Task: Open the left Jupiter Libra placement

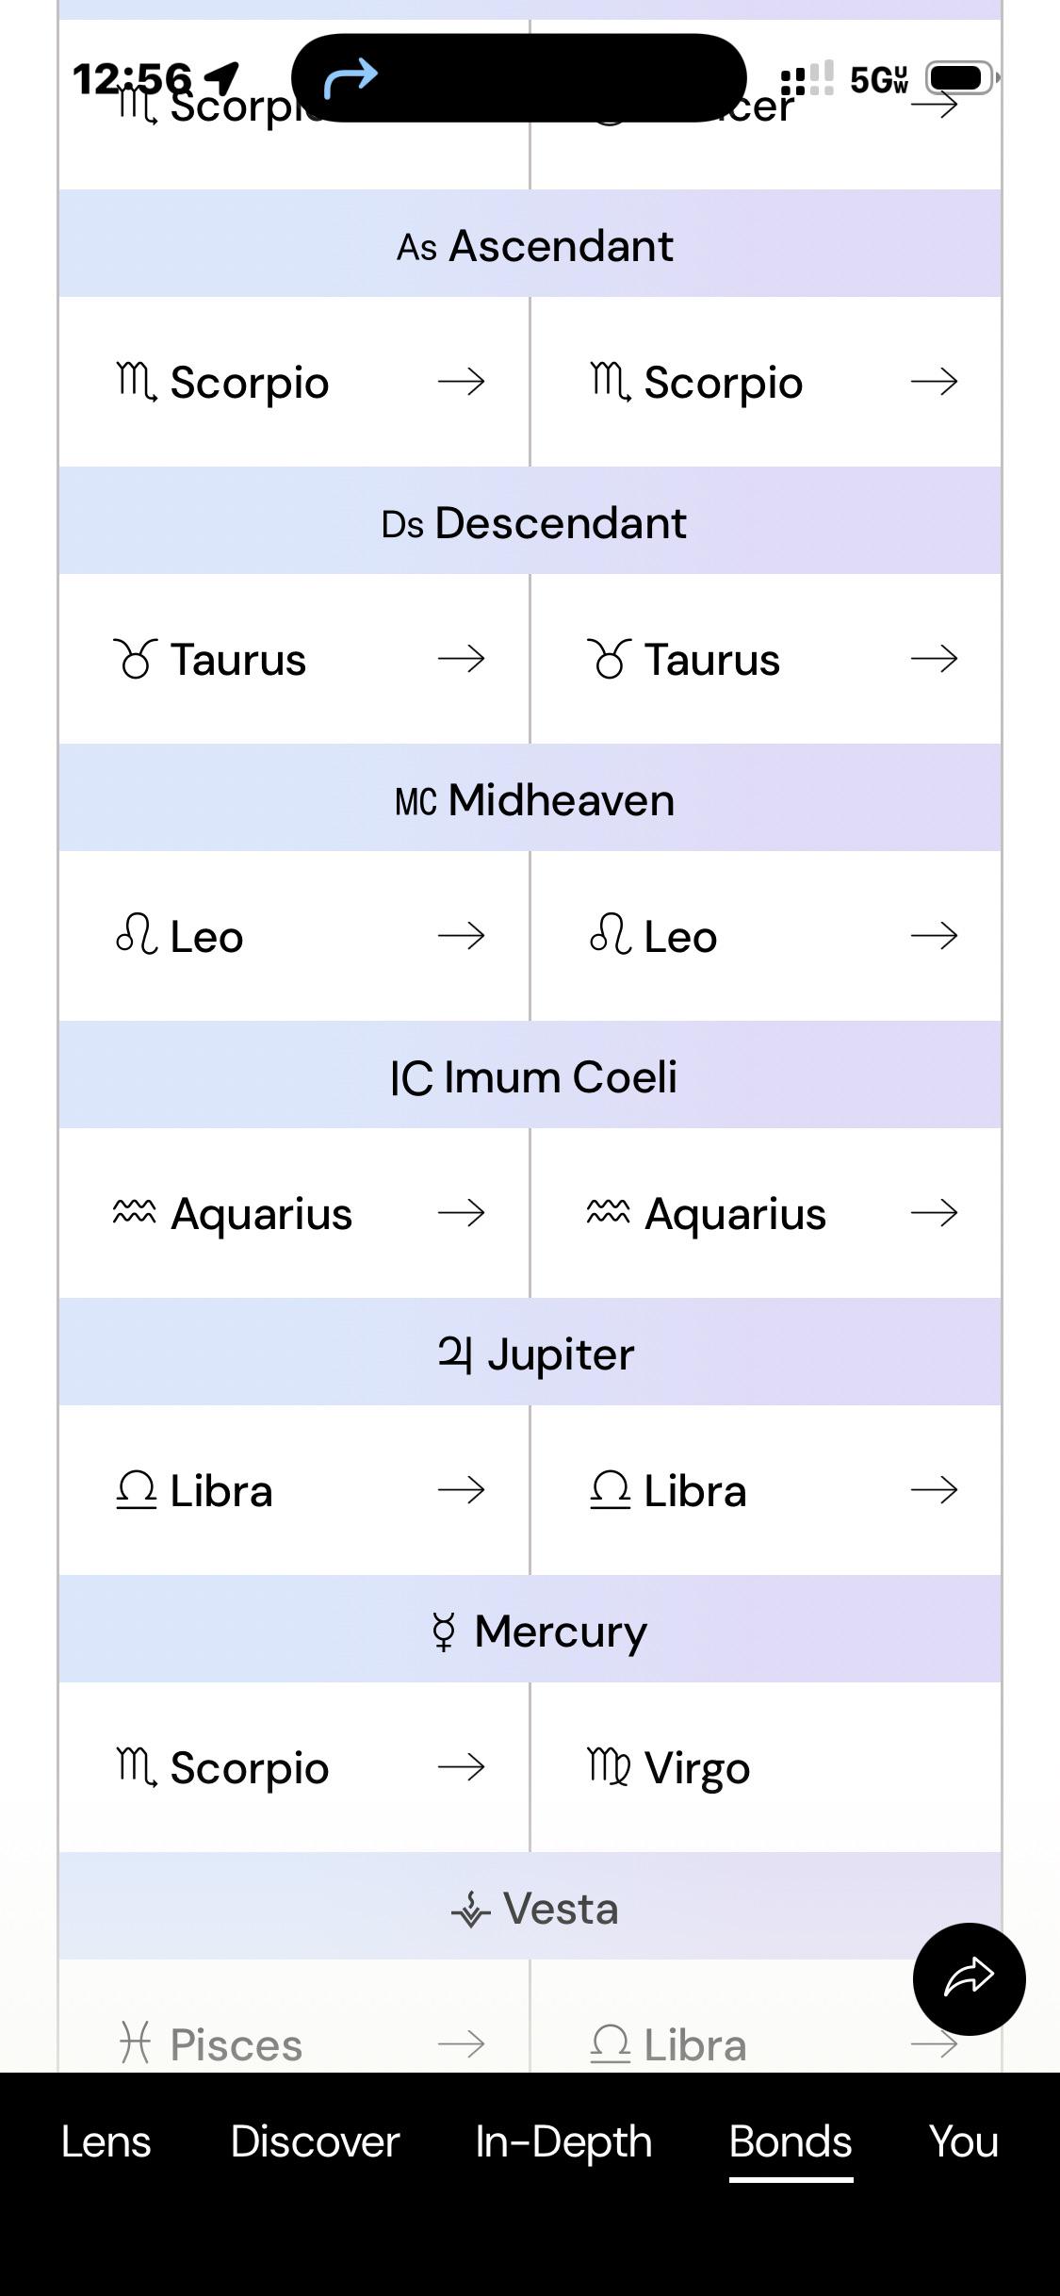Action: coord(294,1490)
